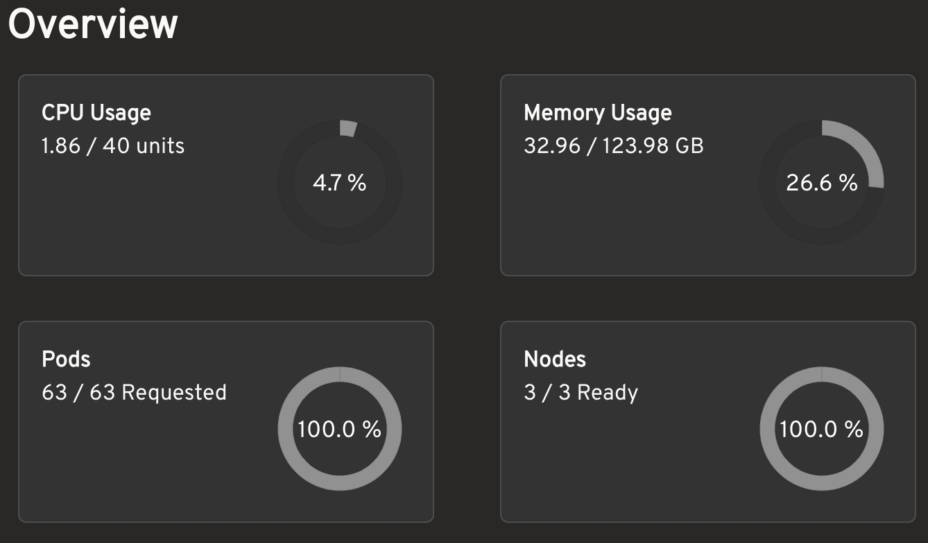Click the 32.96 / 123.98 GB memory text
This screenshot has height=543, width=928.
click(614, 146)
